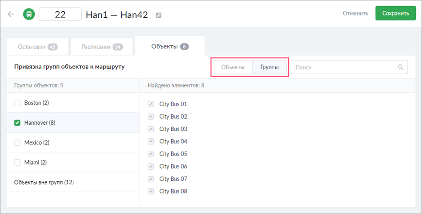Select the Группы view button
This screenshot has height=214, width=422.
click(270, 67)
